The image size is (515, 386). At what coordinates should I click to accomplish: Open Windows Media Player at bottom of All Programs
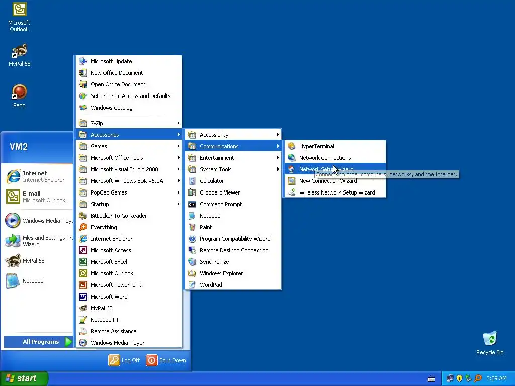click(x=129, y=343)
